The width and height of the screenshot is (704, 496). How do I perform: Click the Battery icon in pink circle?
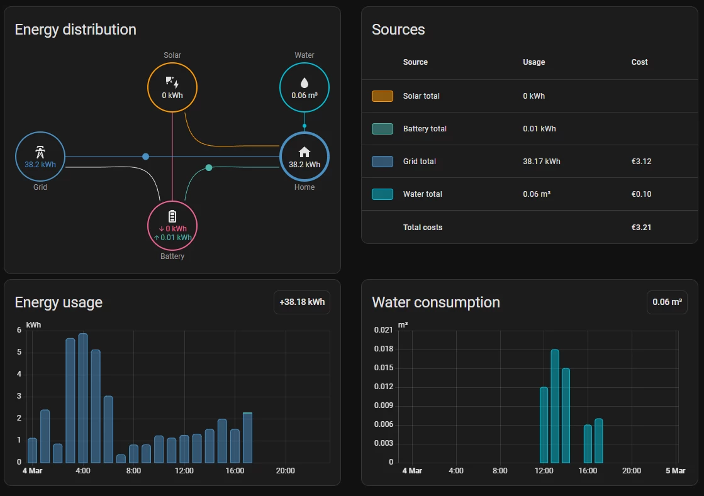point(172,217)
